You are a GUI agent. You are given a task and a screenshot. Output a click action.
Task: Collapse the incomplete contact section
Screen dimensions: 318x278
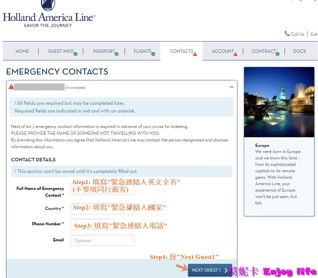232,87
